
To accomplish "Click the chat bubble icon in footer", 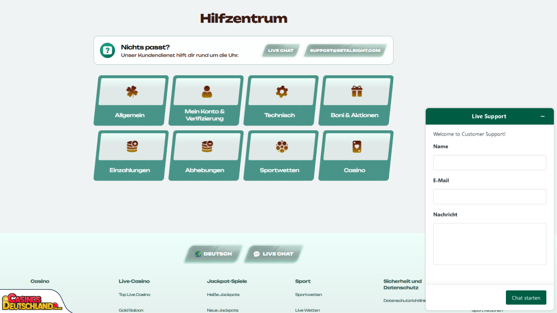I will [x=257, y=254].
